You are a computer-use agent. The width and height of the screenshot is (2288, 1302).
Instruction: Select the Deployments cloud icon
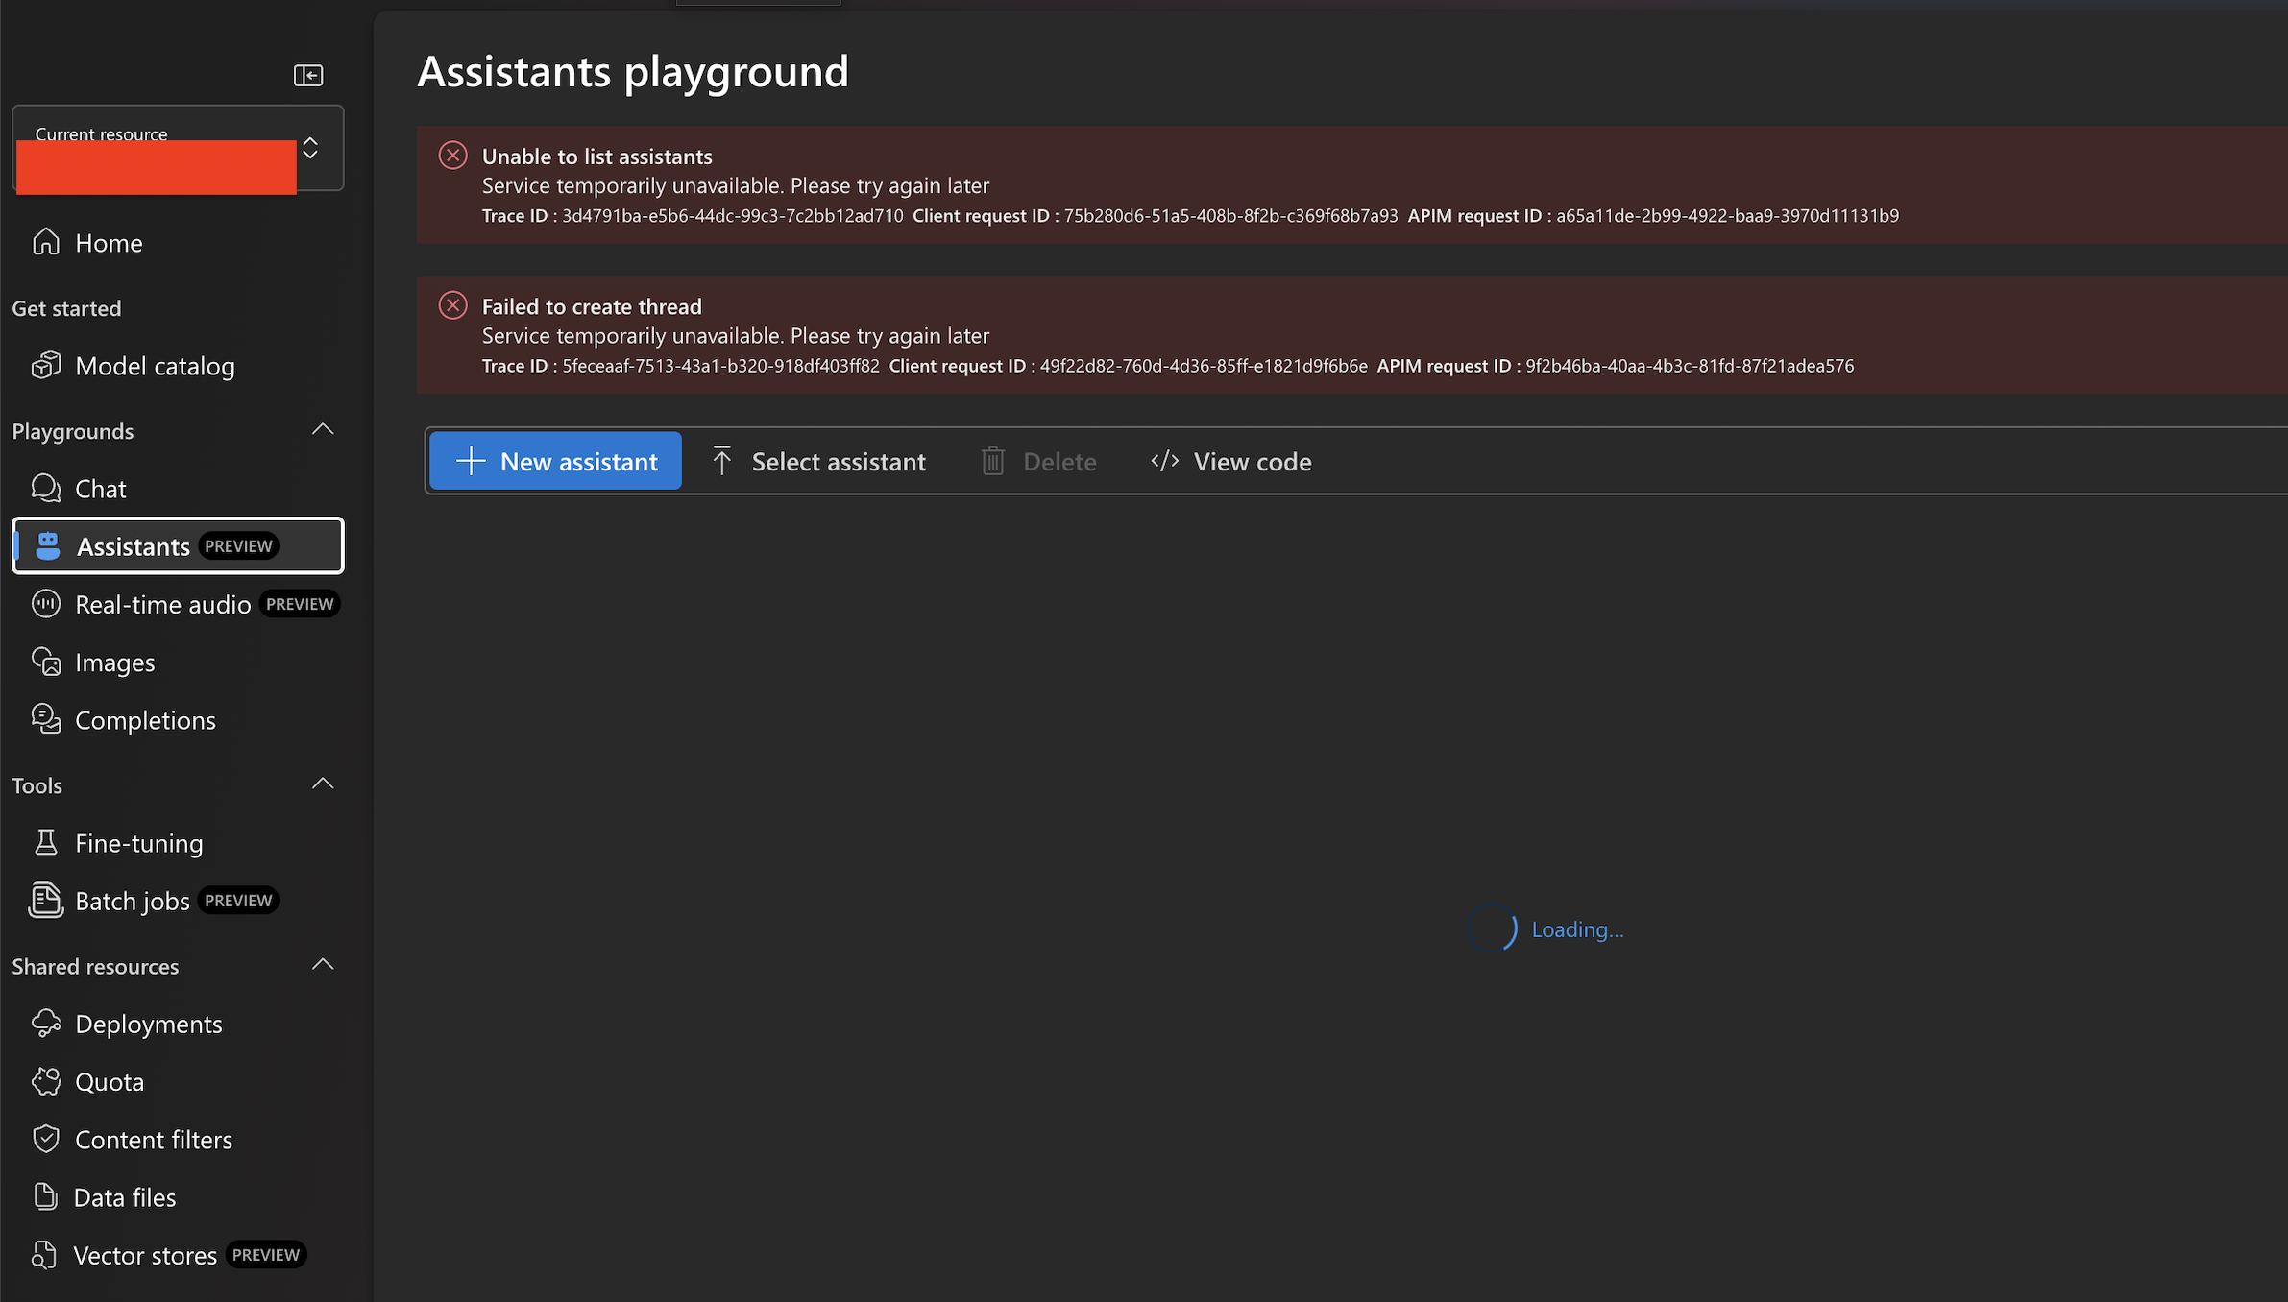[45, 1024]
